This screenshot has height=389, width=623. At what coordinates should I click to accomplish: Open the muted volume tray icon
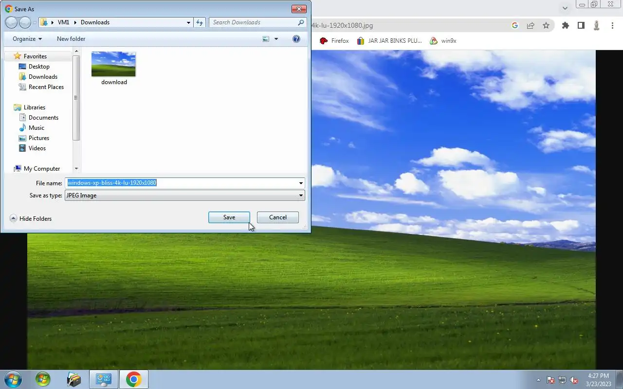(x=574, y=380)
